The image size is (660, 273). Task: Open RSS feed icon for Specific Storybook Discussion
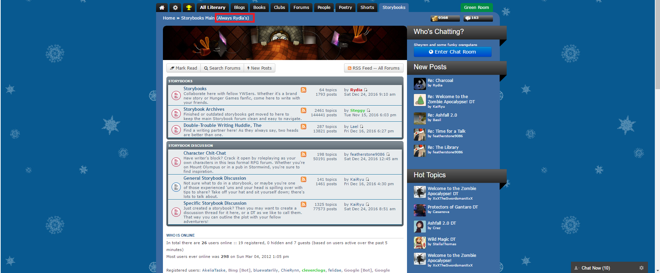tap(304, 204)
